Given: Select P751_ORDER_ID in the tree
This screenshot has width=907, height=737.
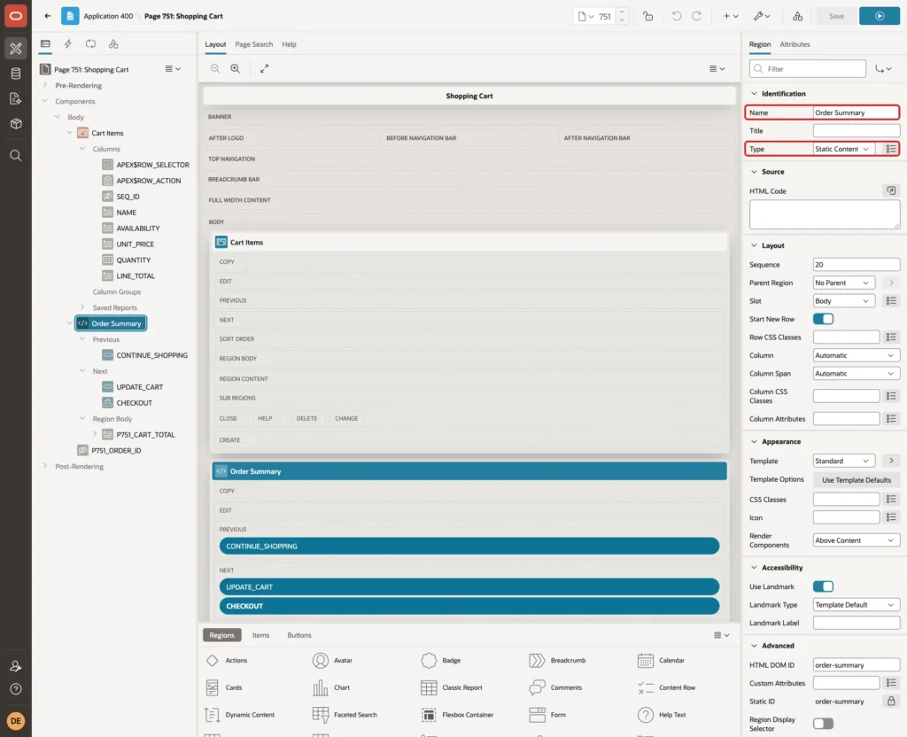Looking at the screenshot, I should pyautogui.click(x=116, y=451).
